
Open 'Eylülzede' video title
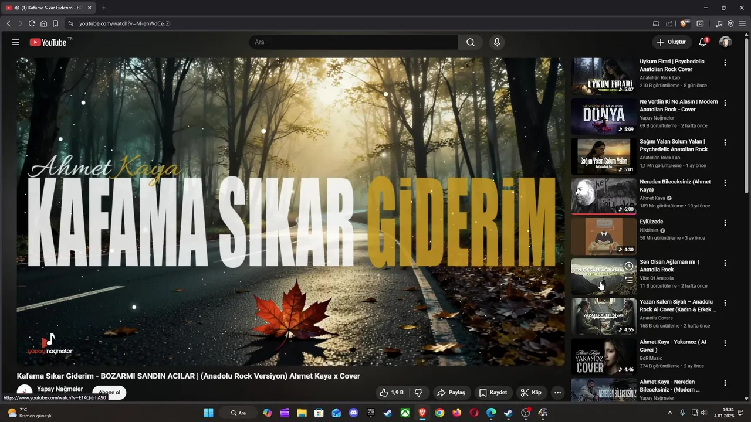(651, 222)
